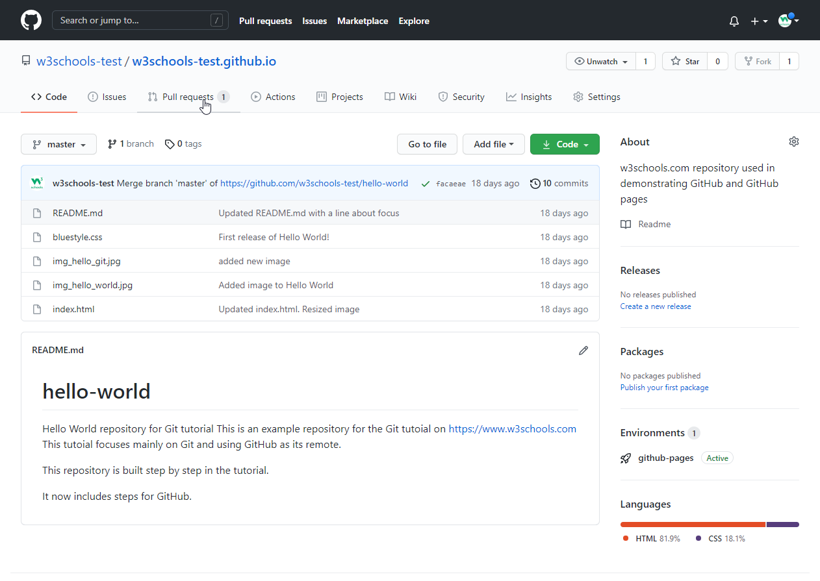Click Issues in the top navigation
Screen dimensions: 820x581
(x=314, y=21)
